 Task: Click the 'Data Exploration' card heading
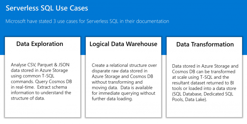coord(40,44)
